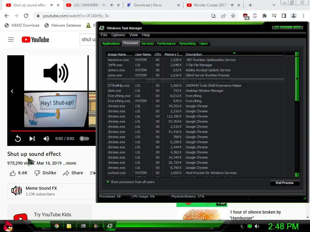The width and height of the screenshot is (310, 232).
Task: Open a new browser tab
Action: click(250, 5)
